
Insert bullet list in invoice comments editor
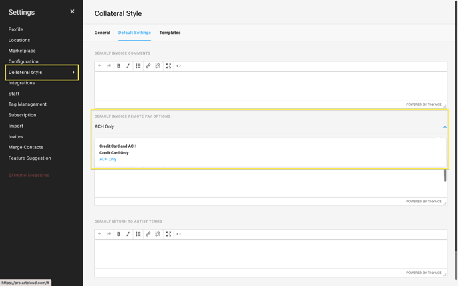pyautogui.click(x=138, y=66)
